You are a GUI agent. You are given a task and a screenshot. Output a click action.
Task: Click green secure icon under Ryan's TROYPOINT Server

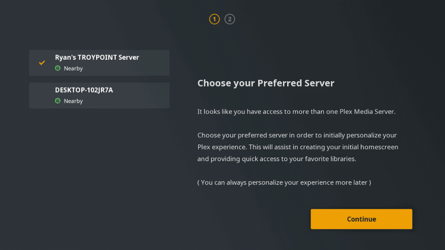pos(58,69)
